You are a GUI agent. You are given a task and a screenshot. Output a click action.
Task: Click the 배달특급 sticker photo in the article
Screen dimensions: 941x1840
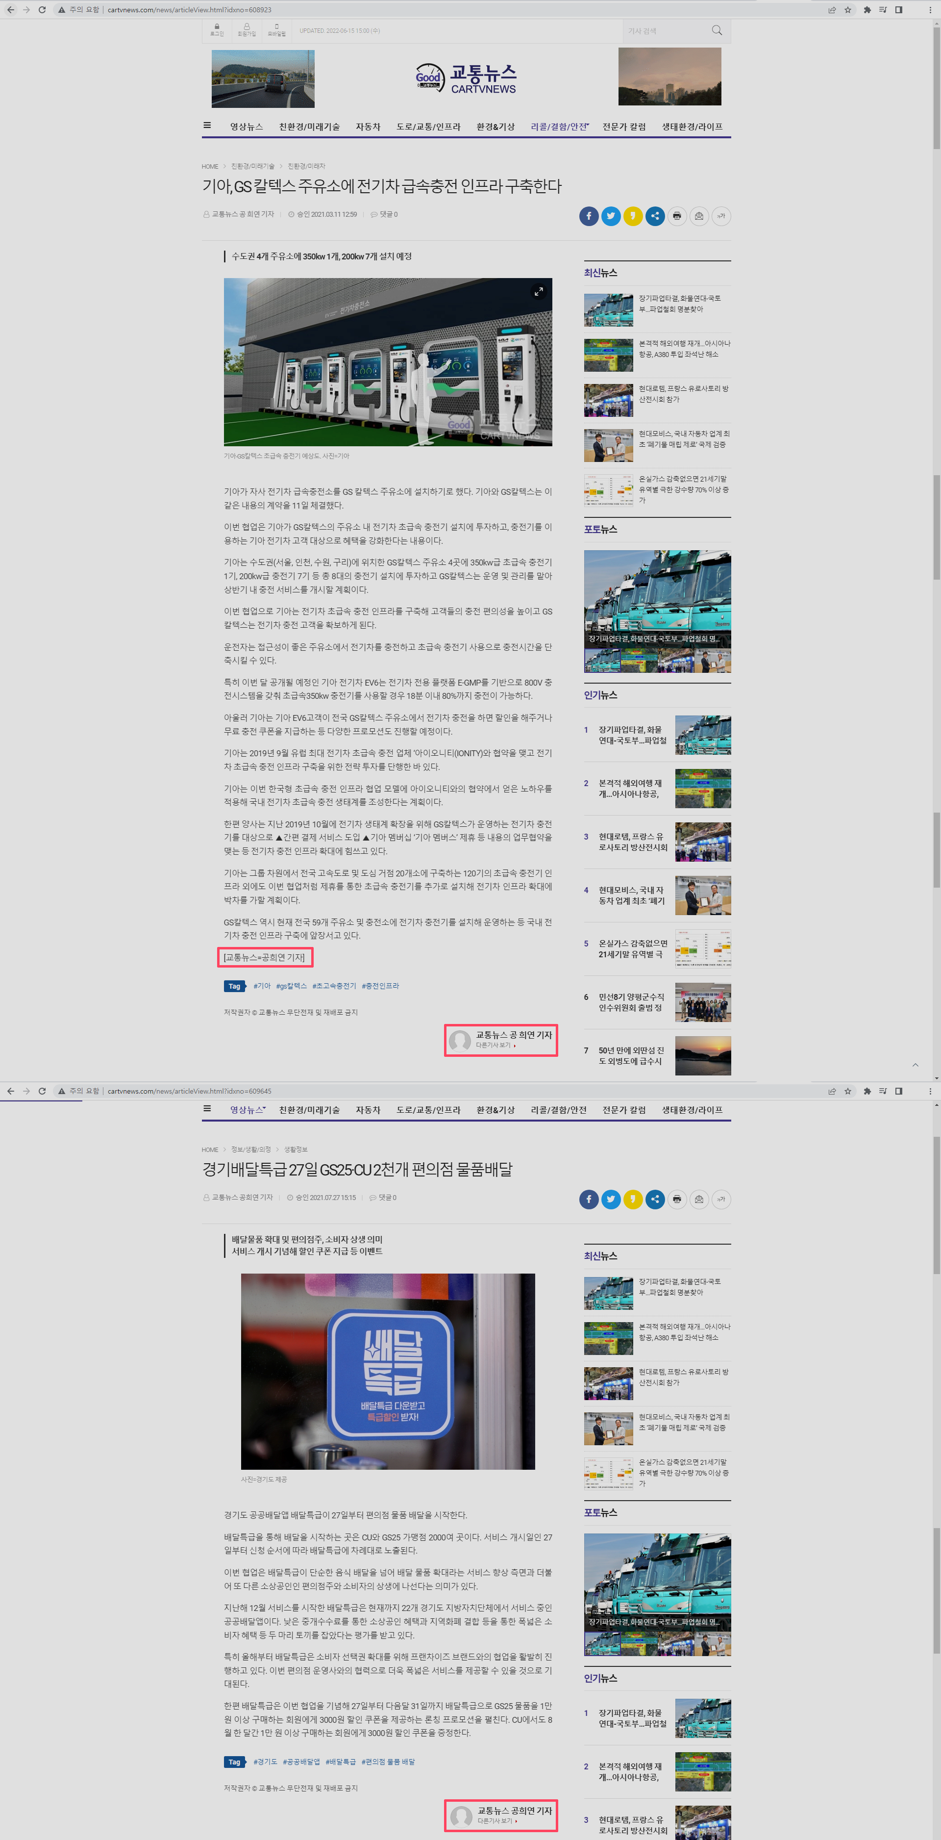click(x=388, y=1371)
